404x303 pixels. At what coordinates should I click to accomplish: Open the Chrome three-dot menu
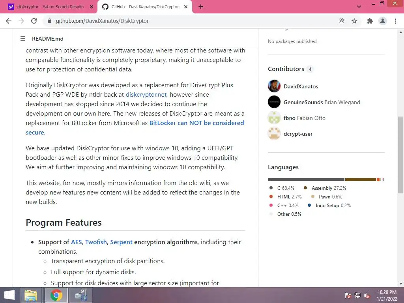click(x=395, y=21)
